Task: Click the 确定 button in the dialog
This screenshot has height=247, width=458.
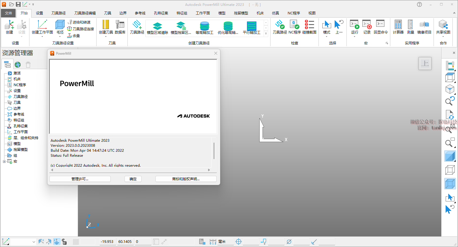Action: pos(133,179)
